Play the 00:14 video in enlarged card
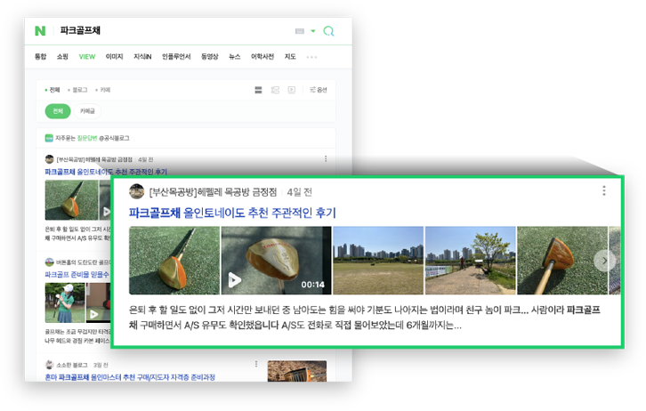 (276, 261)
